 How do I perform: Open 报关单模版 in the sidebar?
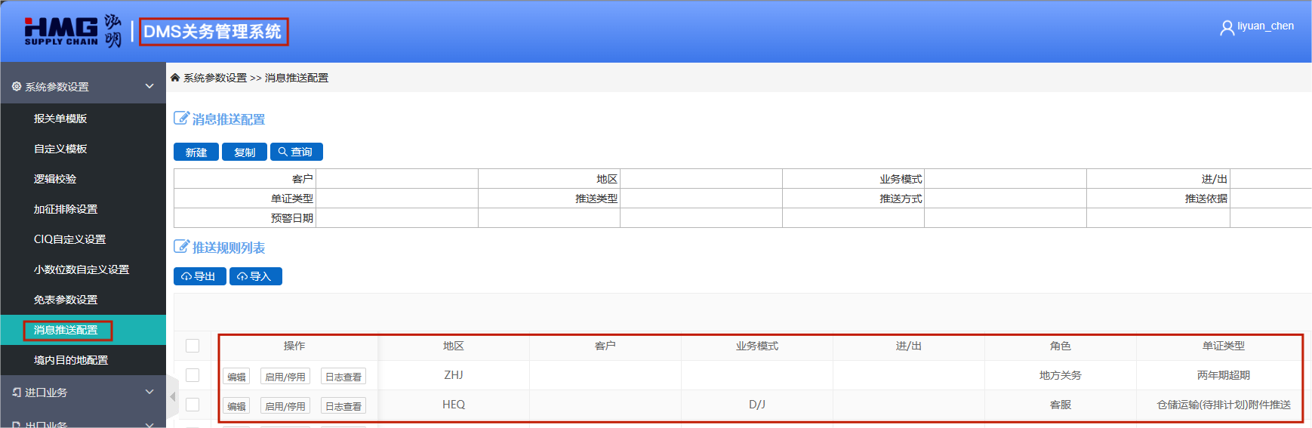click(60, 119)
